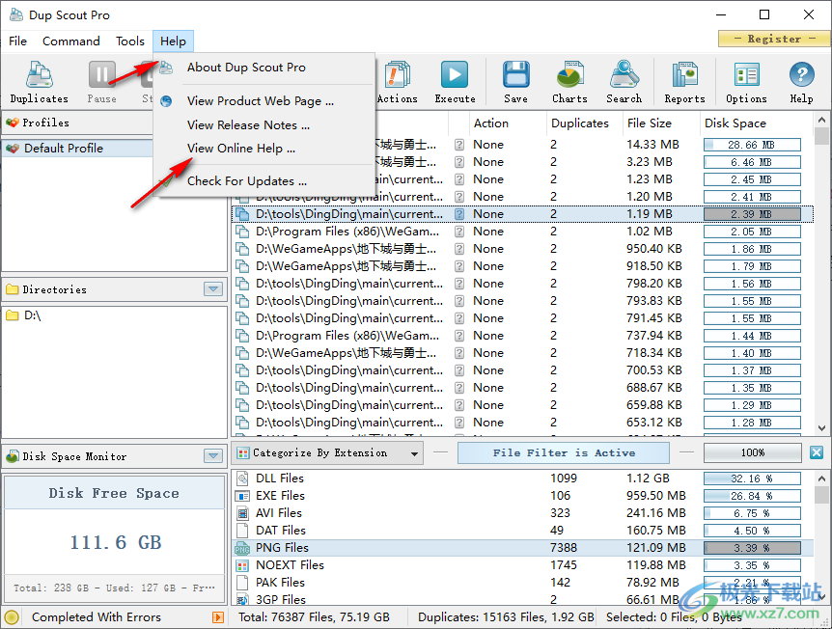The height and width of the screenshot is (629, 832).
Task: Select the DAT Files category row
Action: (522, 531)
